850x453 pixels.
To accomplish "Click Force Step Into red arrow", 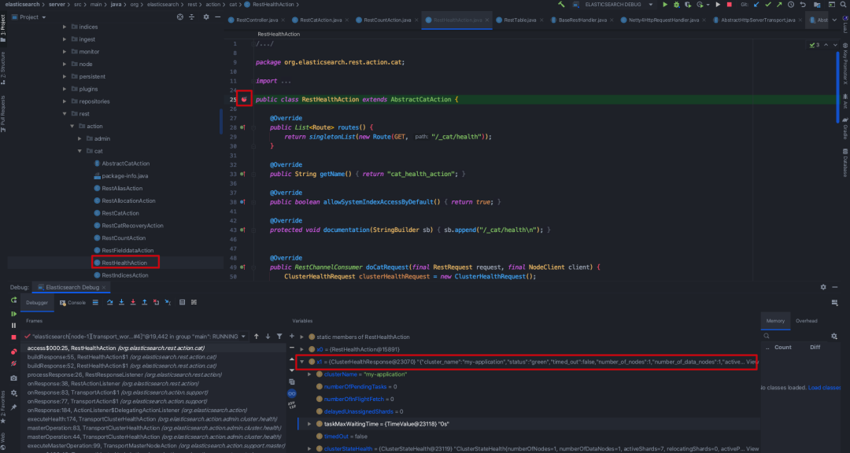I will click(x=133, y=302).
